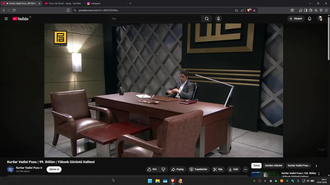Open the Brave VPN shield icon
This screenshot has width=330, height=185.
[x=321, y=10]
